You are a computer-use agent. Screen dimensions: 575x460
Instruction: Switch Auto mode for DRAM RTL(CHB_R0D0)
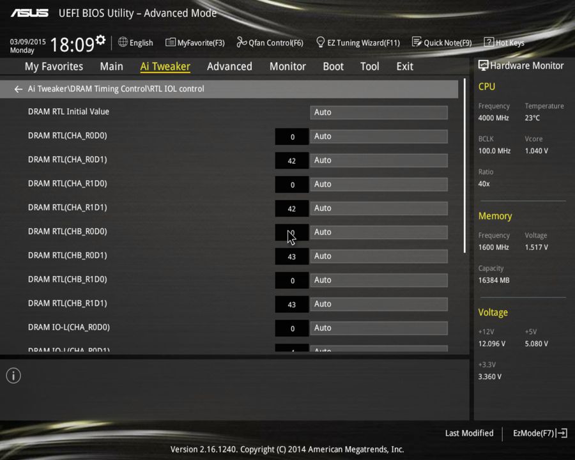pyautogui.click(x=378, y=232)
